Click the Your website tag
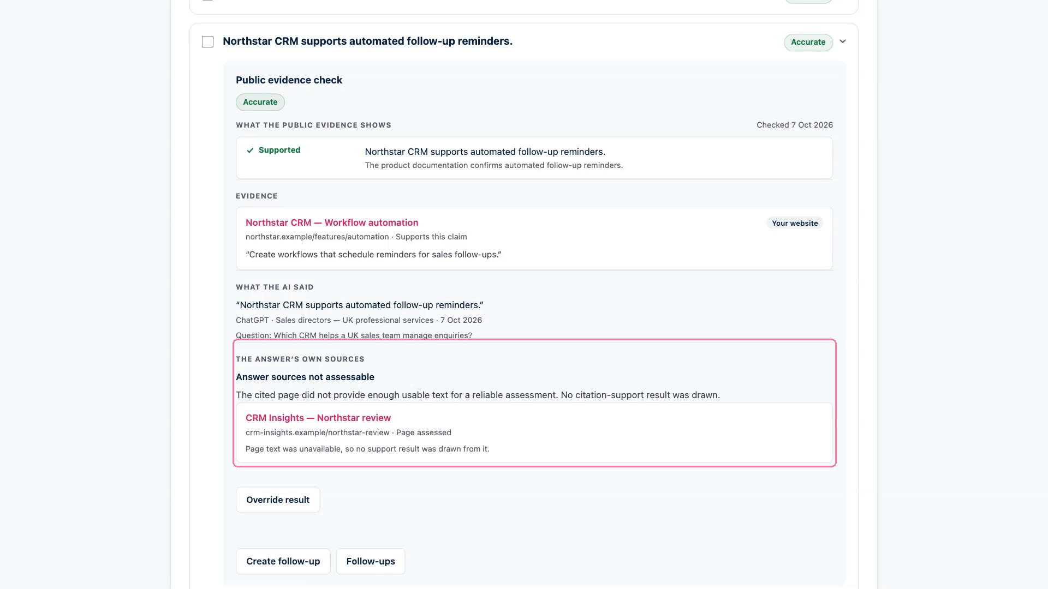Image resolution: width=1048 pixels, height=589 pixels. 795,223
